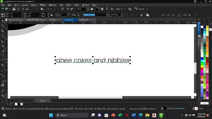212x119 pixels.
Task: Open the Options gear icon in toolbar
Action: [x=130, y=9]
